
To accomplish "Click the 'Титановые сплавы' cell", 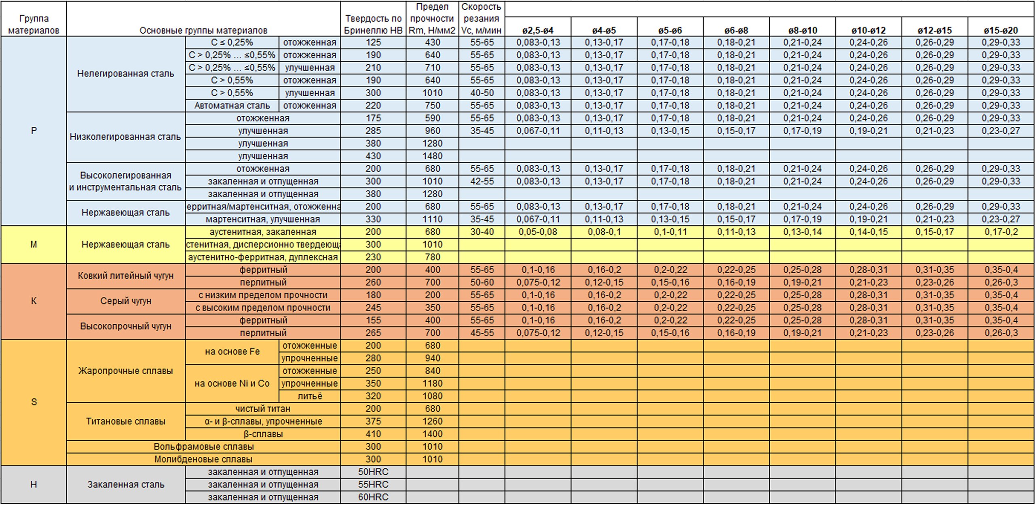I will [125, 421].
